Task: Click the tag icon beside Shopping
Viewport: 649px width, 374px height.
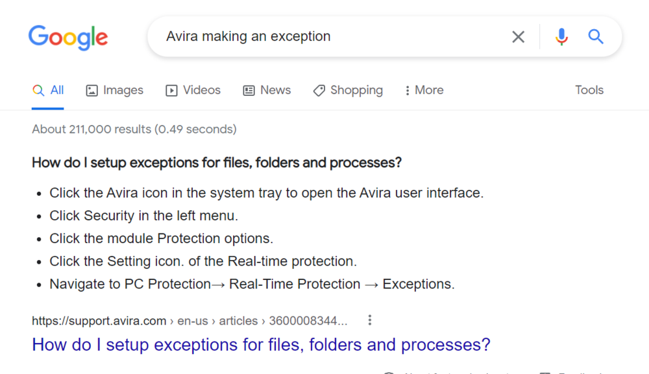Action: click(x=319, y=90)
